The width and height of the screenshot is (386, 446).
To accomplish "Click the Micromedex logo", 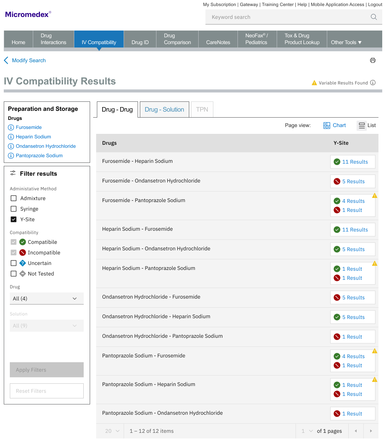I will click(x=28, y=14).
